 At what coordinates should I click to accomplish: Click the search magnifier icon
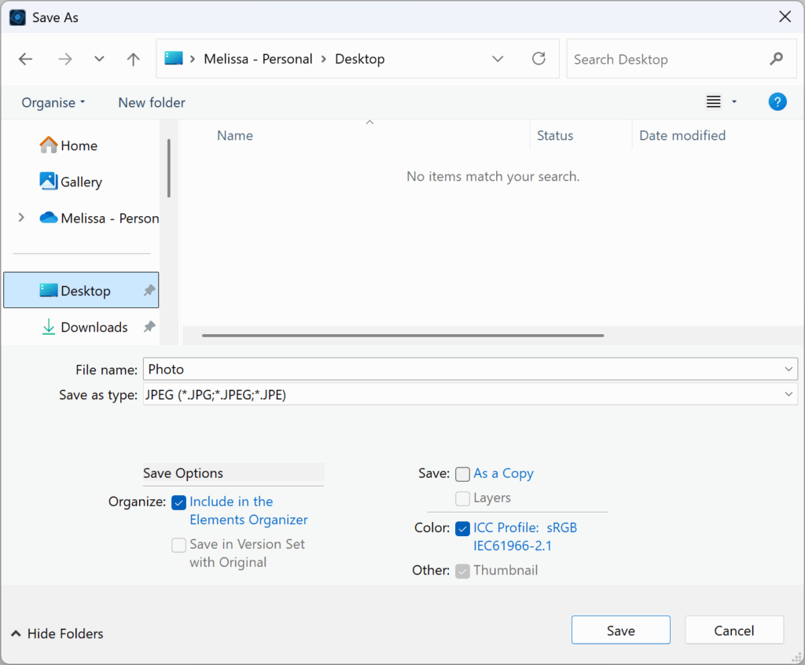point(777,59)
